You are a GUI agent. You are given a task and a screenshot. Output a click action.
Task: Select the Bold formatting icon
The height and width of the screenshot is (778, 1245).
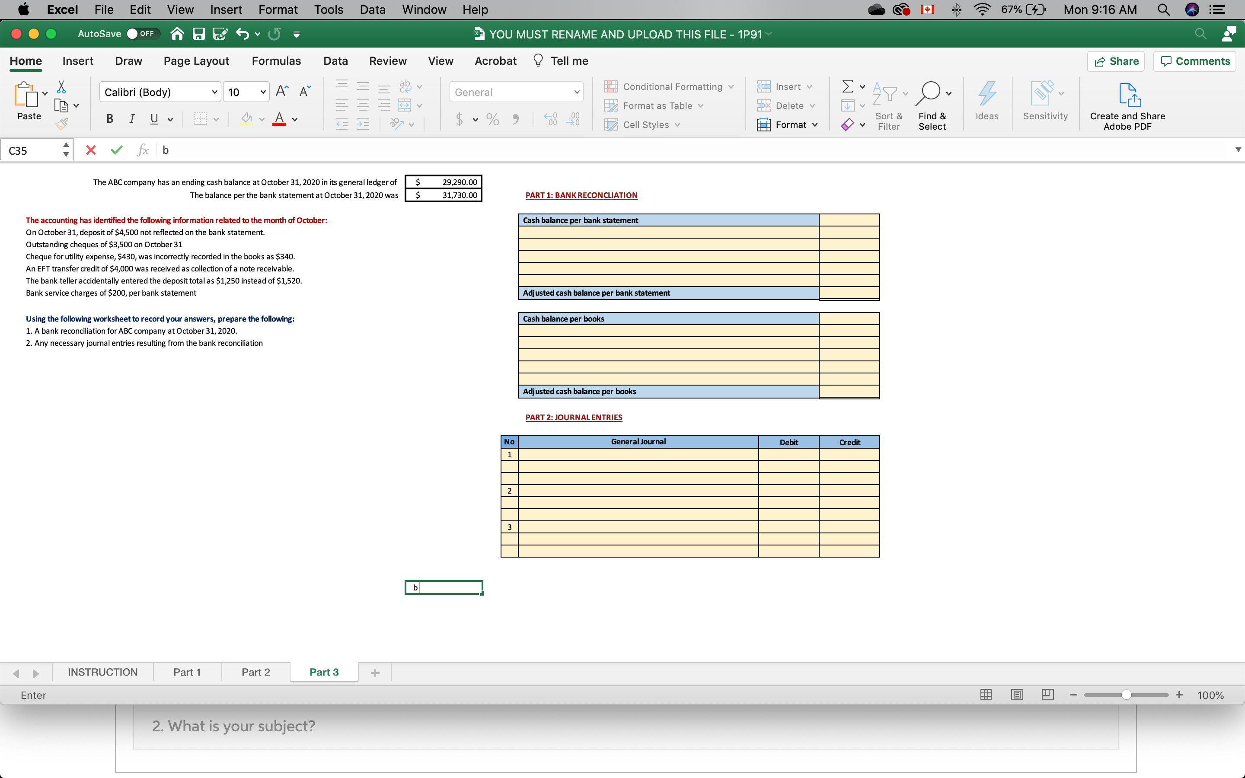pyautogui.click(x=109, y=119)
